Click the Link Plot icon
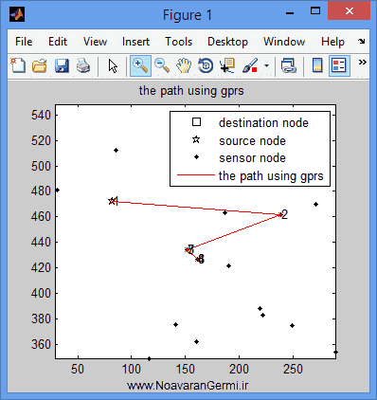 click(288, 65)
